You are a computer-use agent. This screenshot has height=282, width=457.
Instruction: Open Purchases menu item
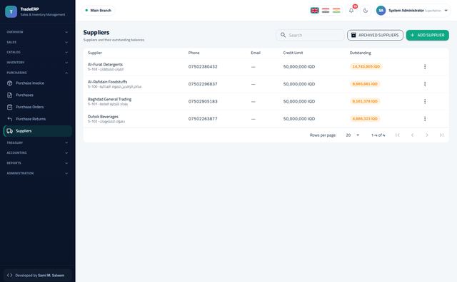[37, 95]
